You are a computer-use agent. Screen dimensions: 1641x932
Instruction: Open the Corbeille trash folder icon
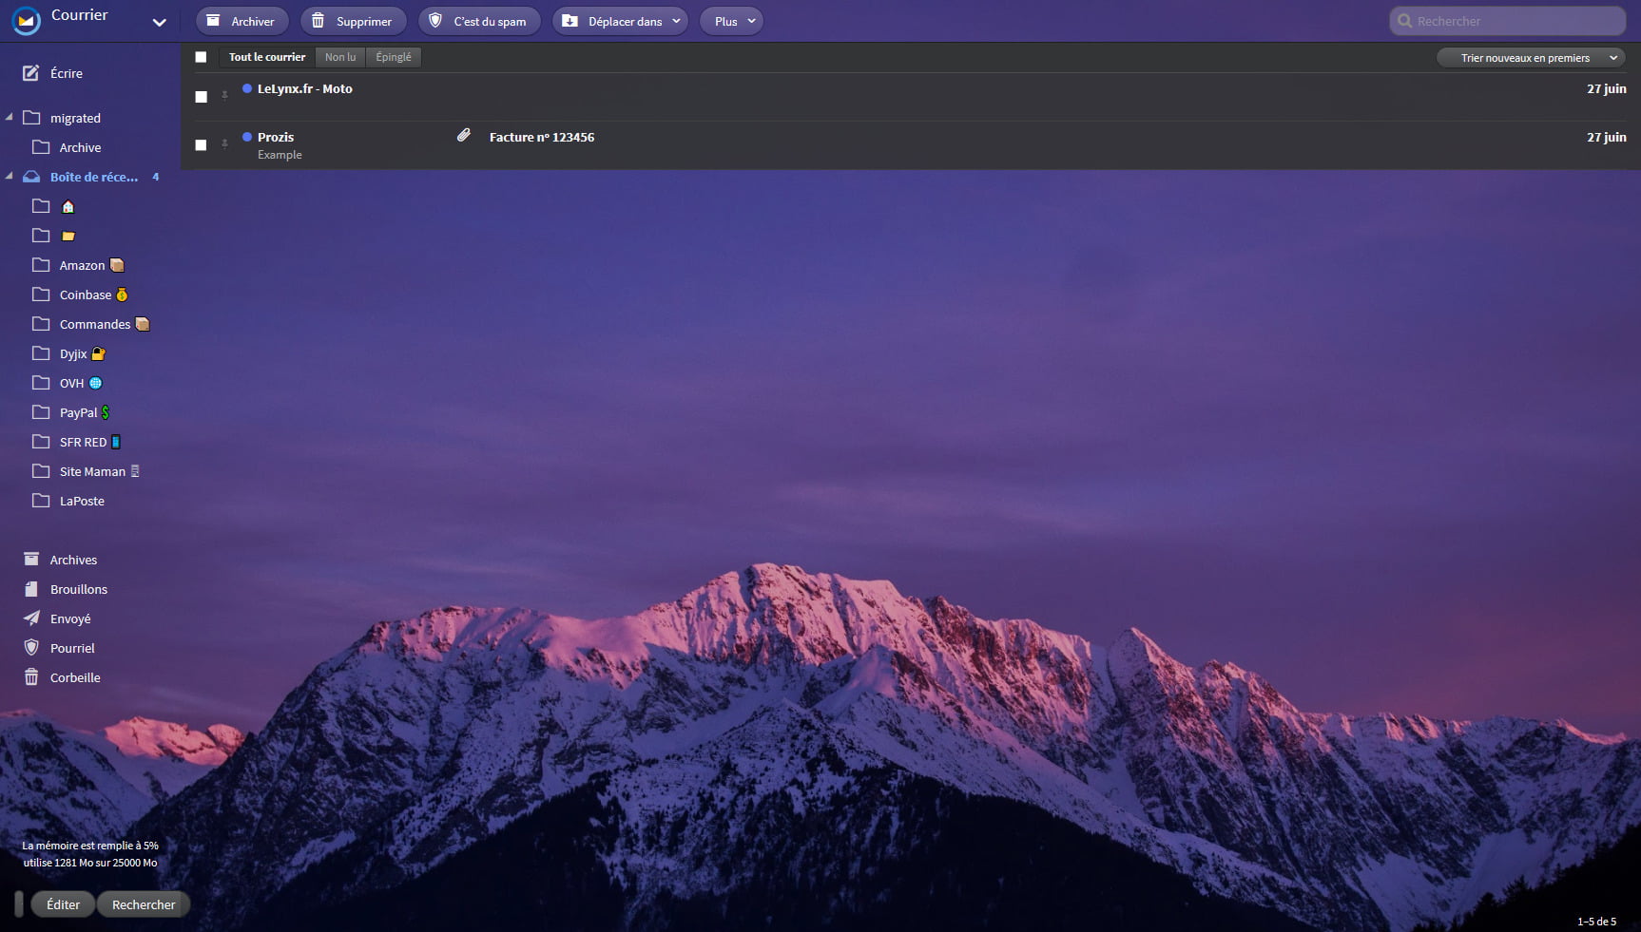[31, 677]
